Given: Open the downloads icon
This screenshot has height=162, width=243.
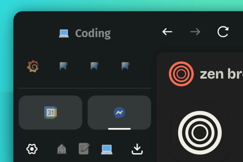Looking at the screenshot, I should (137, 149).
